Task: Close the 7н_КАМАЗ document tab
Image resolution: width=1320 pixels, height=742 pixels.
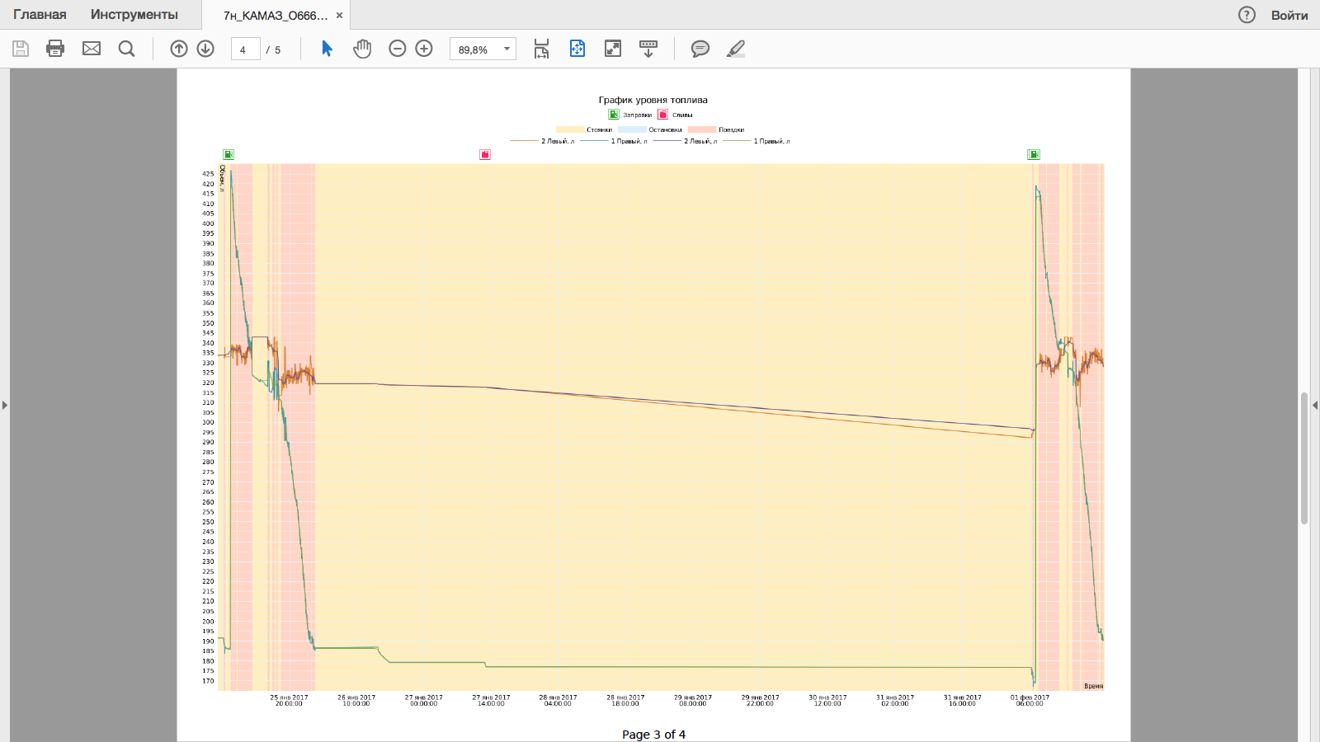Action: 339,15
